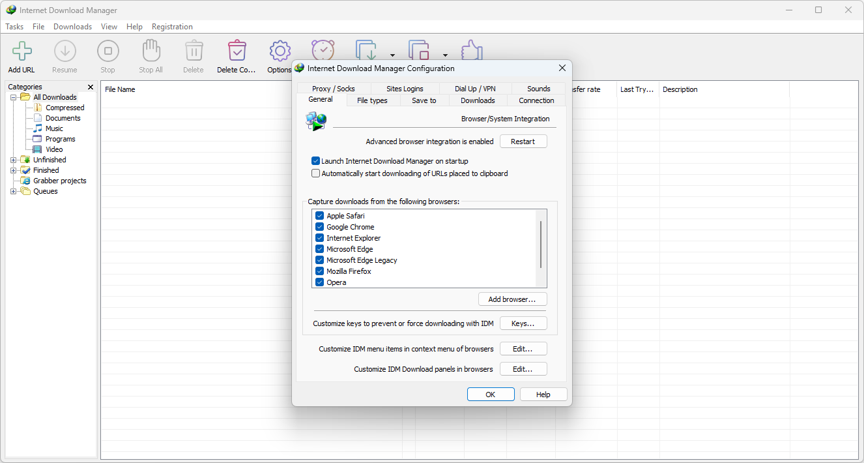Switch to the Sites Logins tab
The width and height of the screenshot is (864, 463).
[405, 89]
